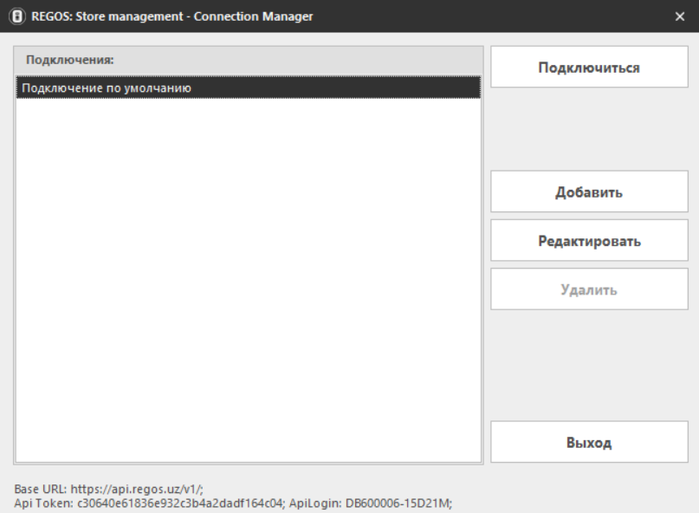Click blank gap between Подключиться and Добавить buttons
This screenshot has width=699, height=513.
tap(589, 128)
